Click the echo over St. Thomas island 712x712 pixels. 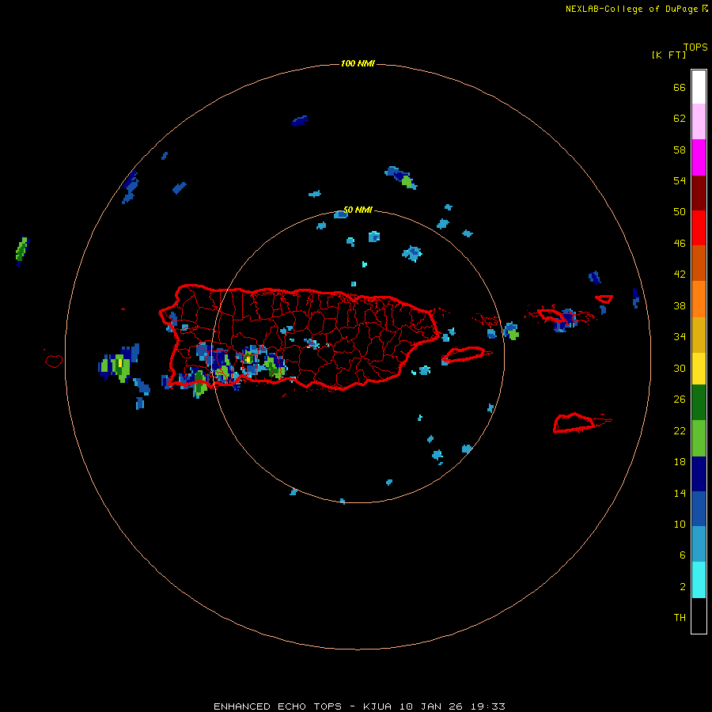[x=566, y=320]
